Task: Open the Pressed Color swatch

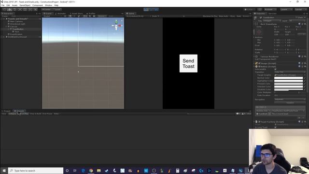Action: point(289,84)
